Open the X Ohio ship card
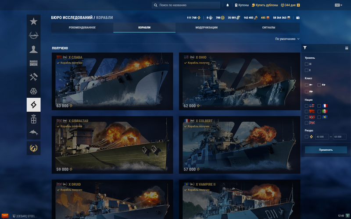The height and width of the screenshot is (219, 351). pos(240,81)
